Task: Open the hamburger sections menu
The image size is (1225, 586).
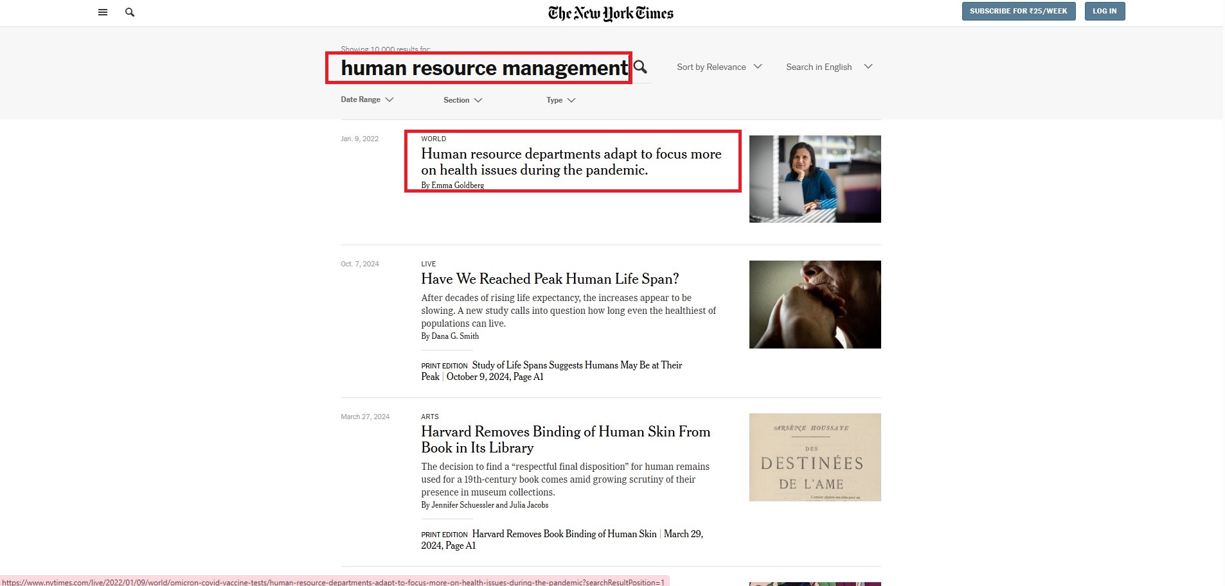Action: 103,12
